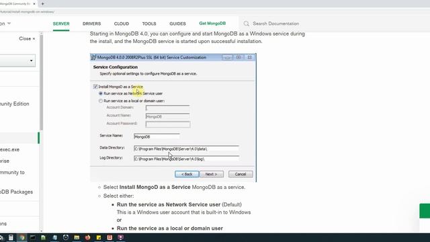Click the green widget at right page edge

click(x=425, y=210)
